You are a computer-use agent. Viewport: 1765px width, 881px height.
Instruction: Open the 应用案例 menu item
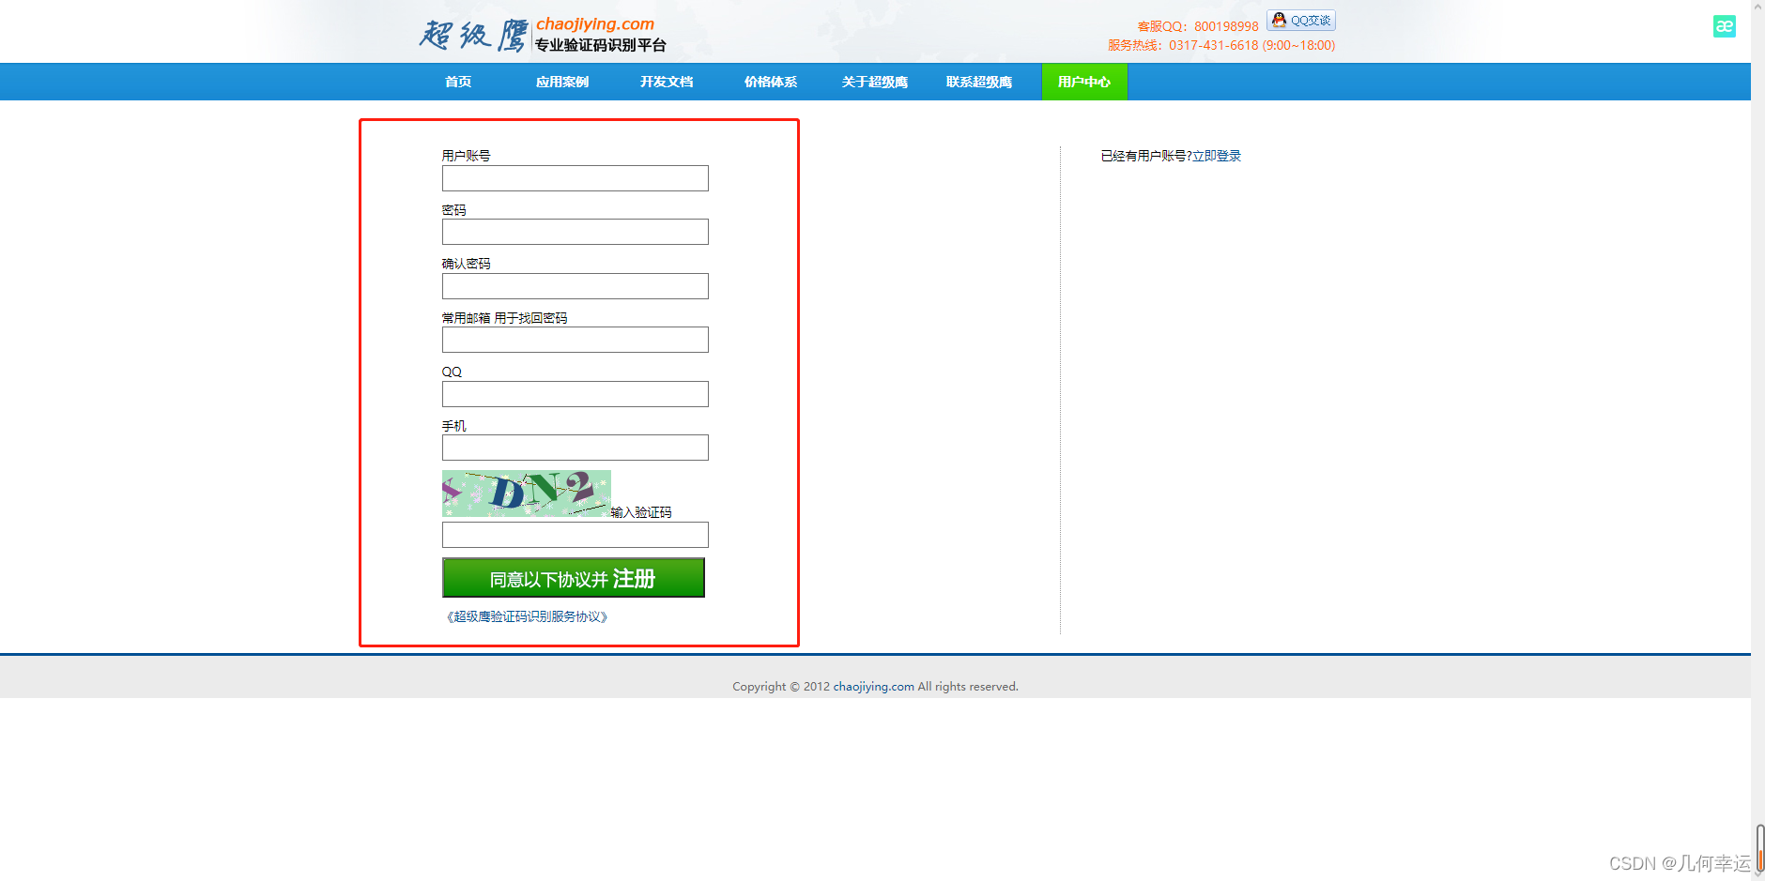tap(562, 82)
